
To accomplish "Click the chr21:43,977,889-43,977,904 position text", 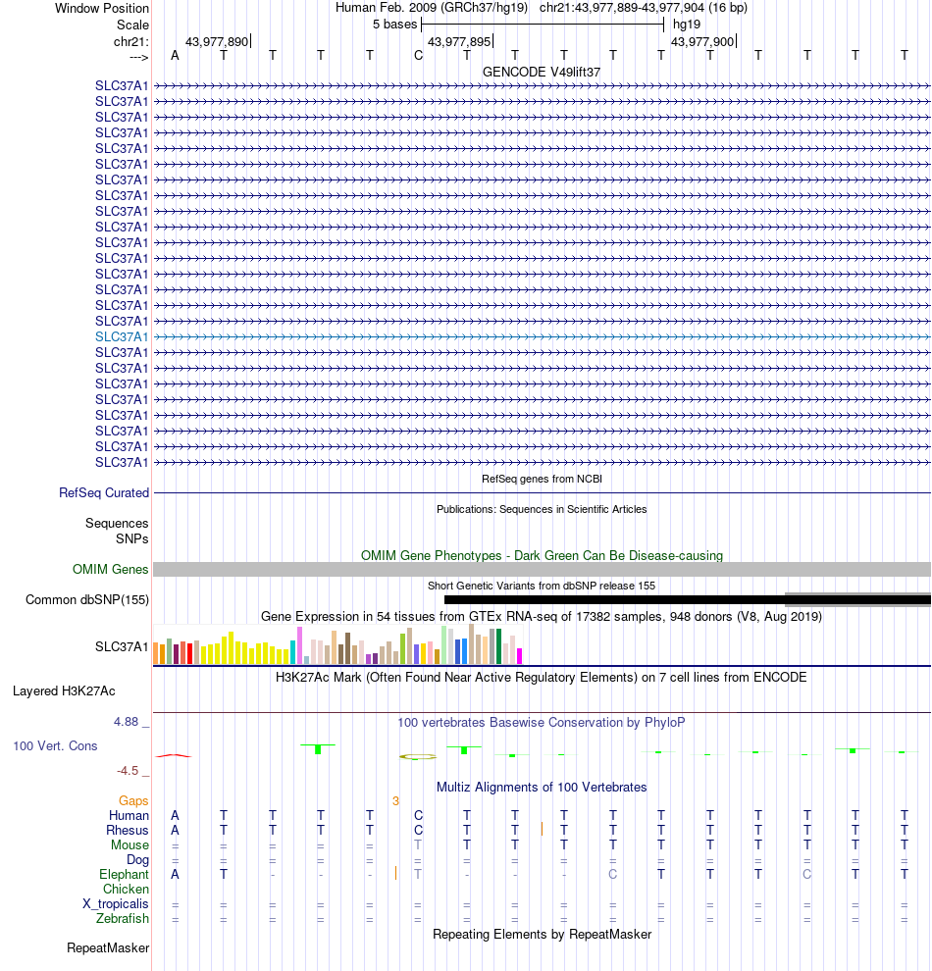I will click(644, 8).
